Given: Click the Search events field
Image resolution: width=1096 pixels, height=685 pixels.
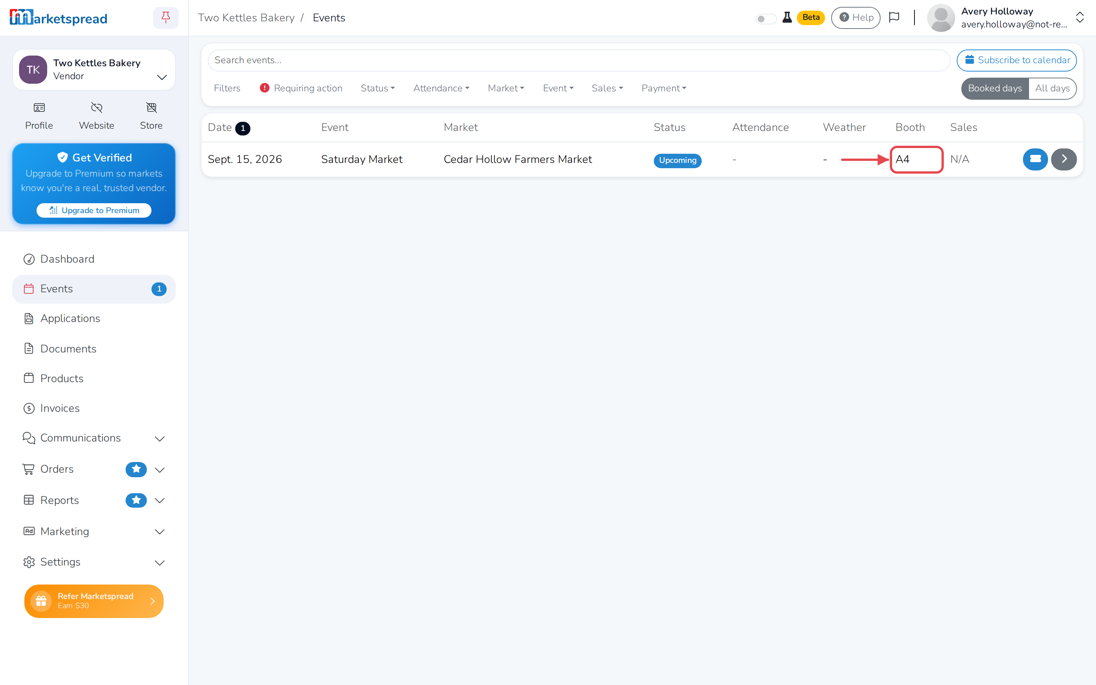Looking at the screenshot, I should 579,60.
